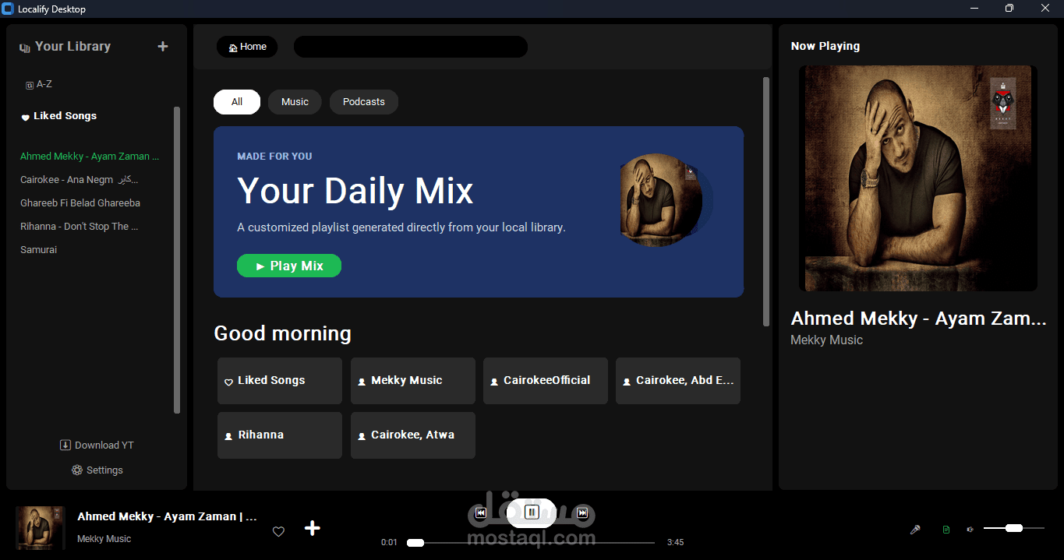Image resolution: width=1064 pixels, height=560 pixels.
Task: Click the main content vertical scrollbar
Action: click(765, 201)
